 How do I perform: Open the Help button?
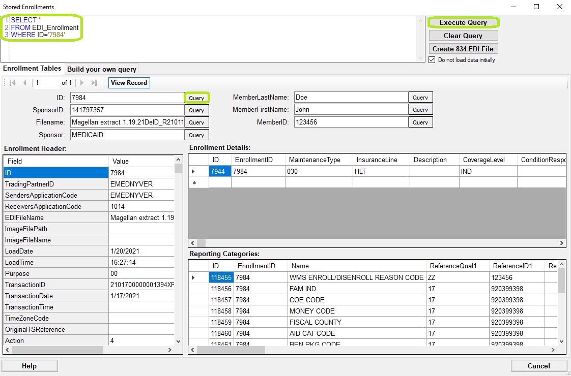coord(30,366)
